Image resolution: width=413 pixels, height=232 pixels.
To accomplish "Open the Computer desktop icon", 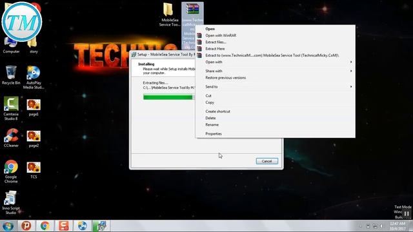I will (11, 46).
